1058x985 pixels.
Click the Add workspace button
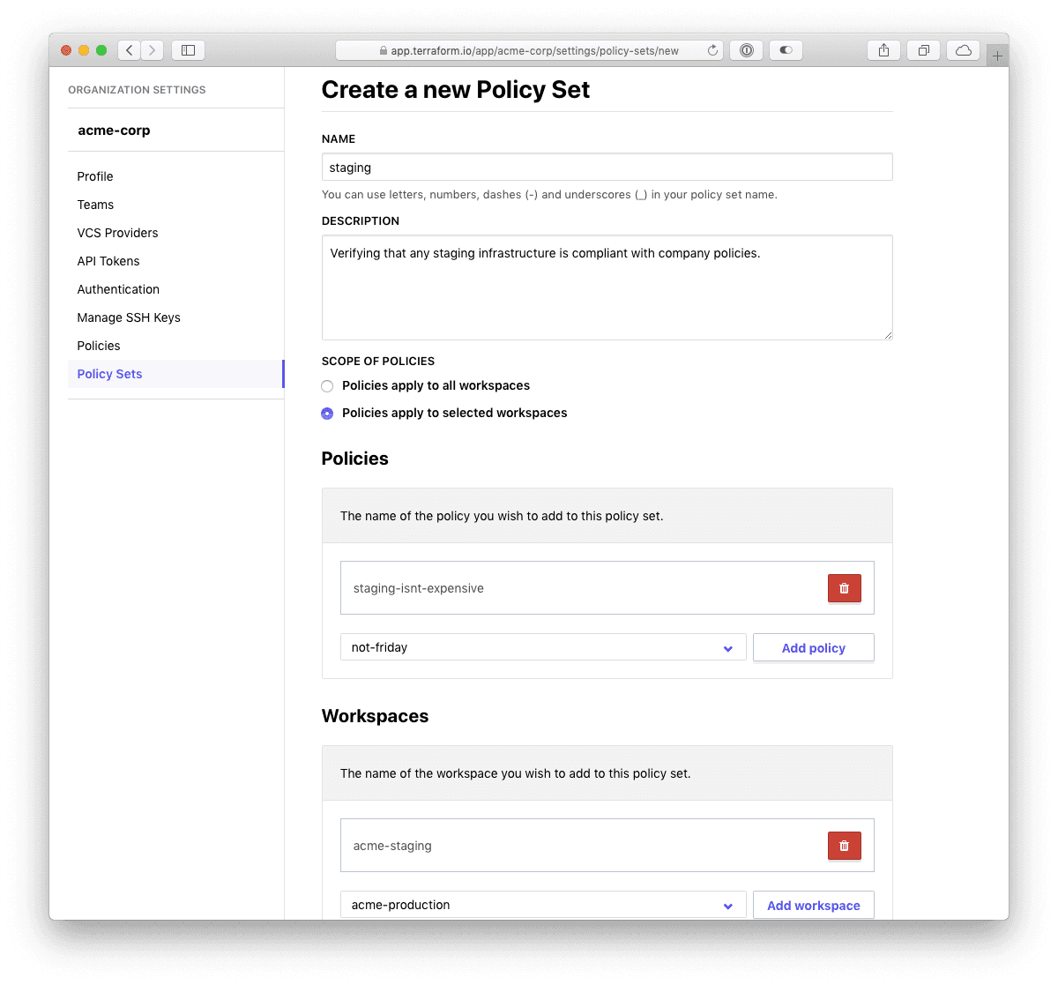[x=813, y=905]
